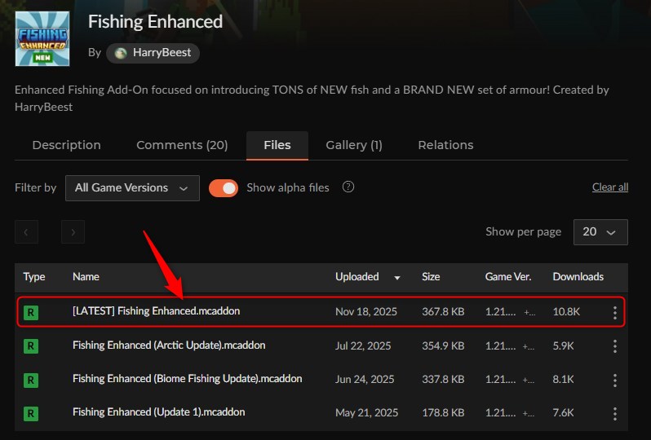Expand game versions for Arctic Update row
651x440 pixels.
(x=529, y=346)
